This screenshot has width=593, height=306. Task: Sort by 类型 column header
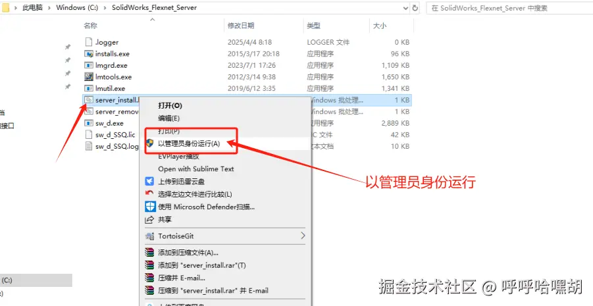point(314,26)
